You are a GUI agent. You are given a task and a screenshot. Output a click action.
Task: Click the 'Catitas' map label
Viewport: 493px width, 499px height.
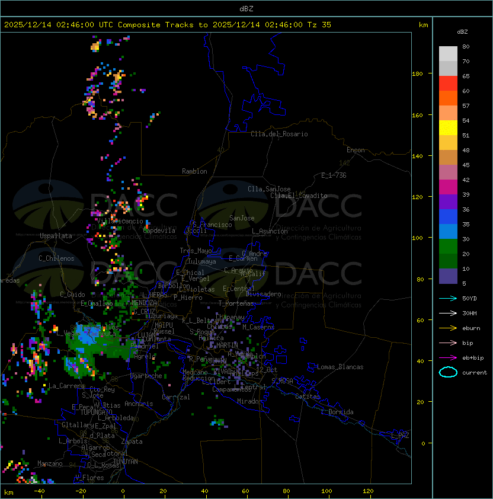308,396
